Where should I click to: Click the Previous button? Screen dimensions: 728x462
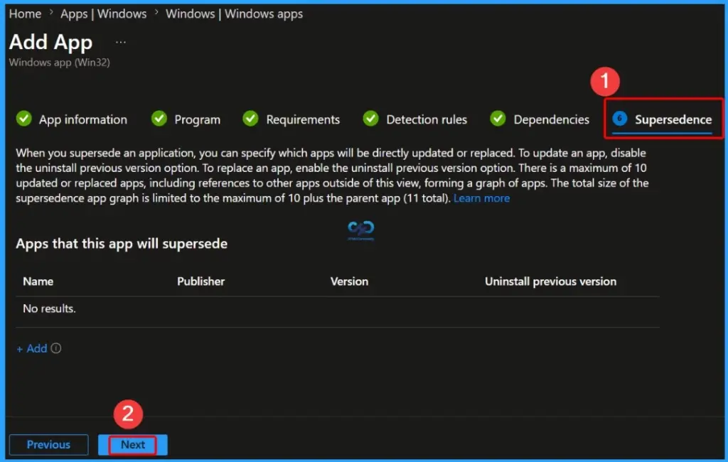49,444
